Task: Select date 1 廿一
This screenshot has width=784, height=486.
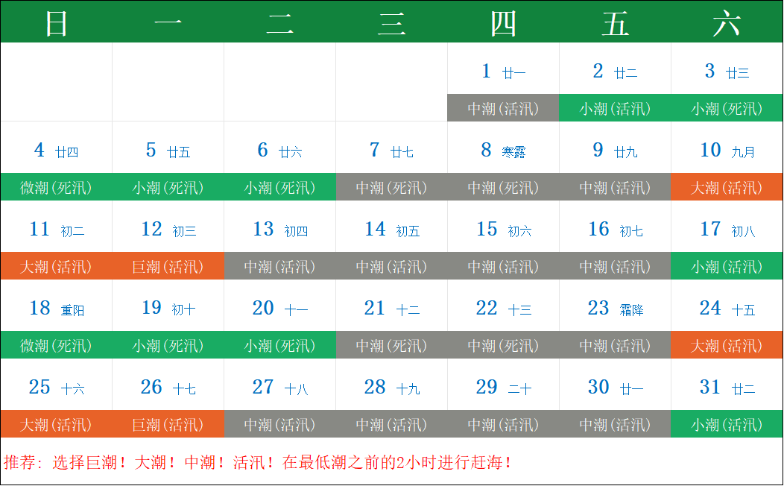Action: click(503, 72)
